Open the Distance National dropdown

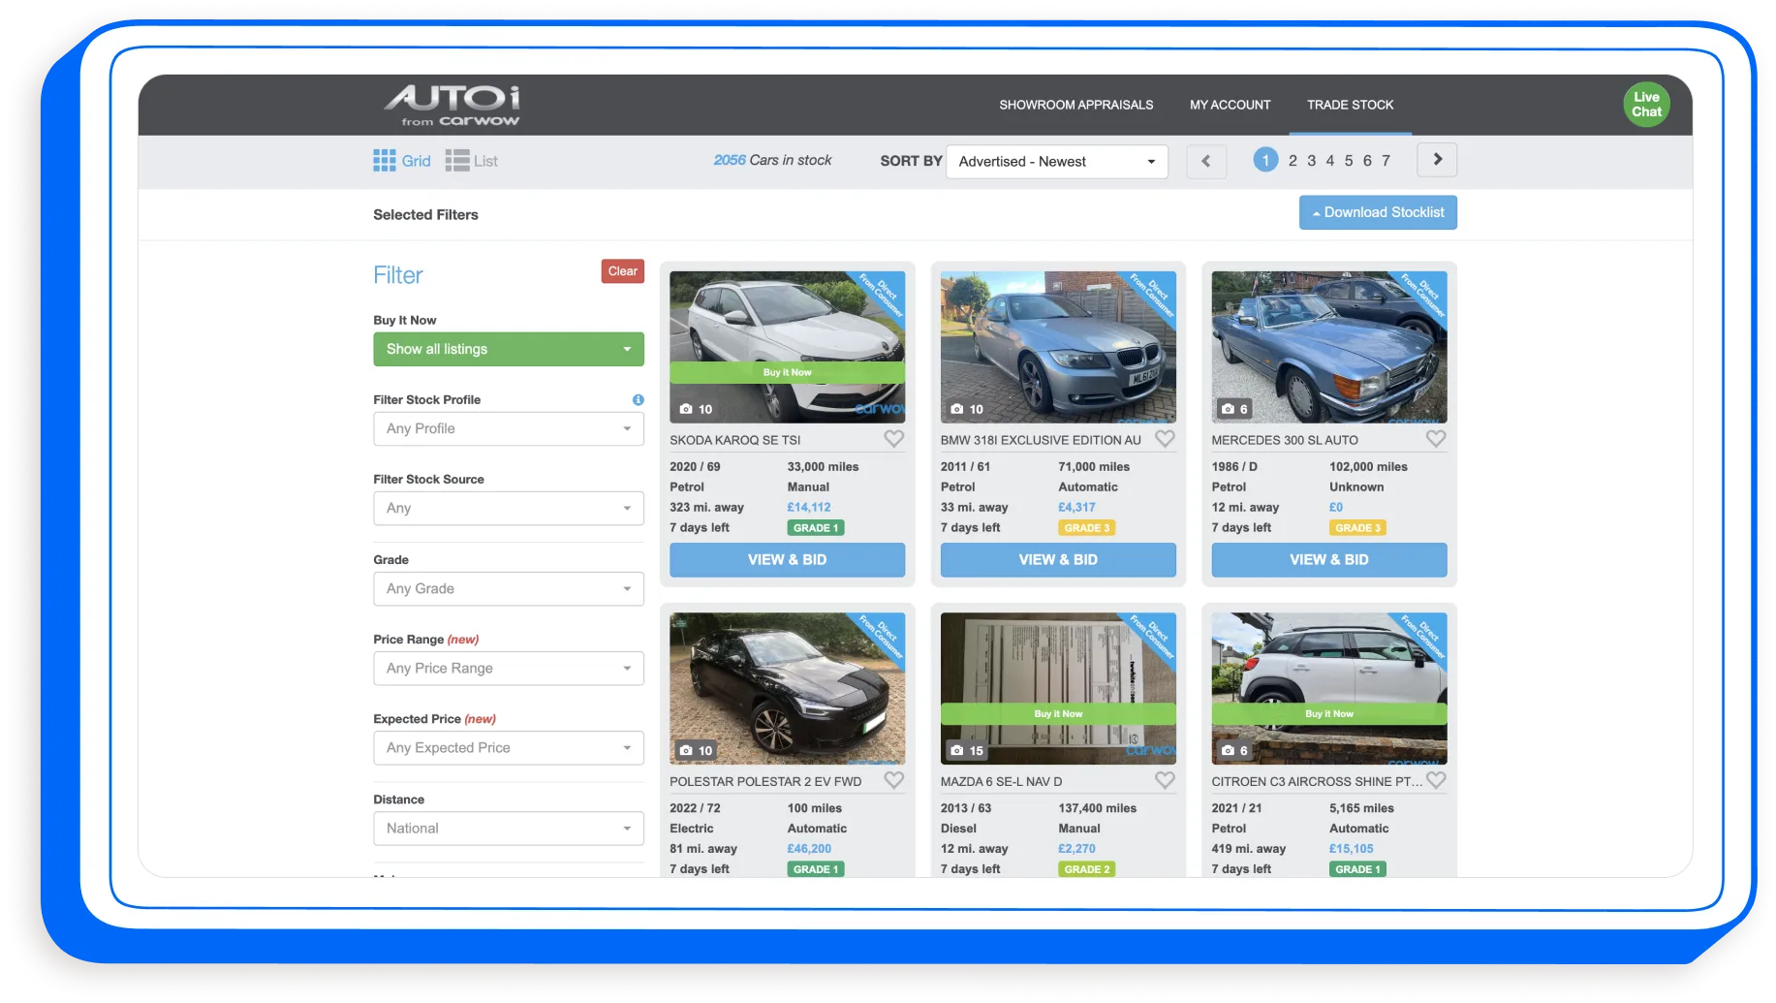tap(509, 828)
